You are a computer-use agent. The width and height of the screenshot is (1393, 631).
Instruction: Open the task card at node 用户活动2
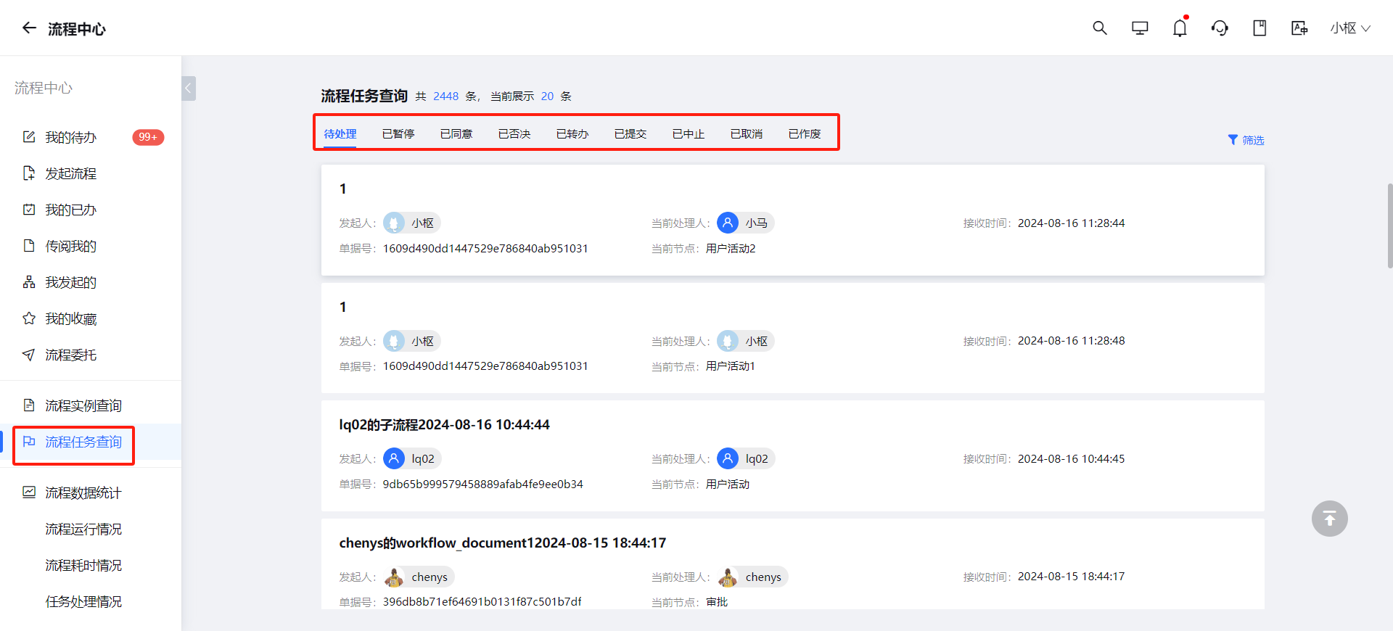pos(792,220)
